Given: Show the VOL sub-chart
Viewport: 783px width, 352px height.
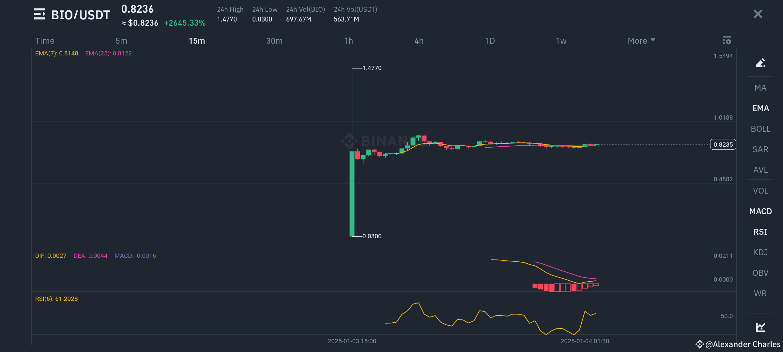Looking at the screenshot, I should [x=760, y=191].
